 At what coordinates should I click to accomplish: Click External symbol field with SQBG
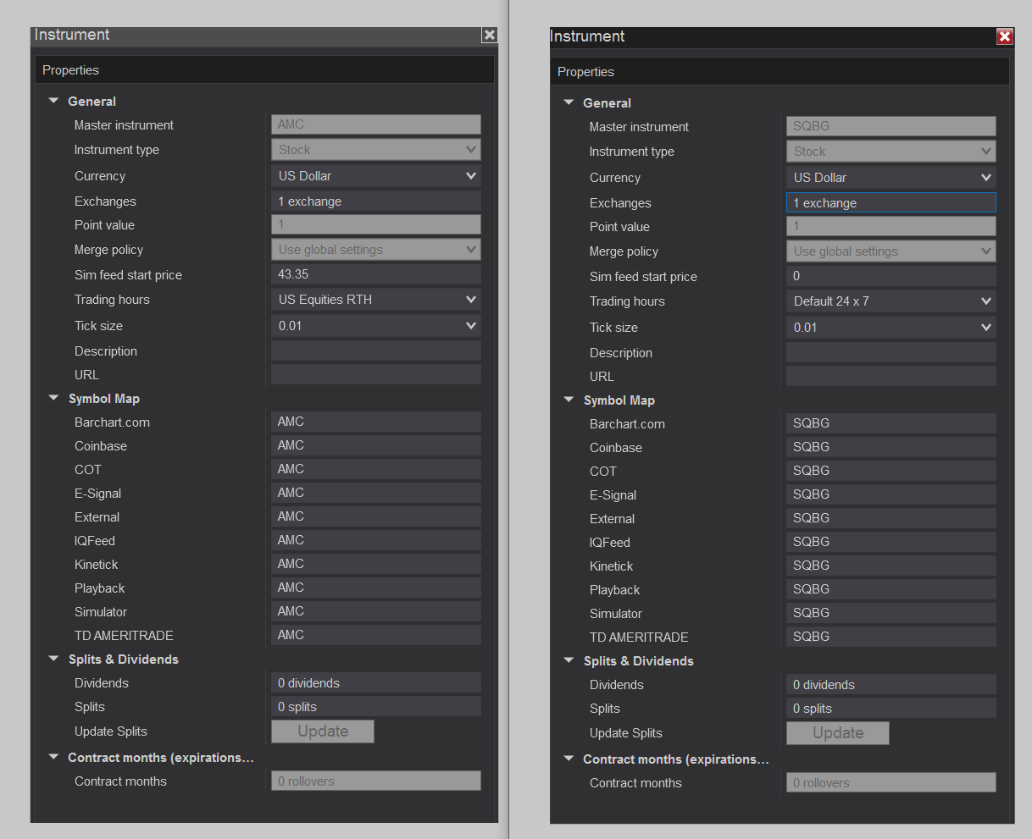[x=891, y=518]
